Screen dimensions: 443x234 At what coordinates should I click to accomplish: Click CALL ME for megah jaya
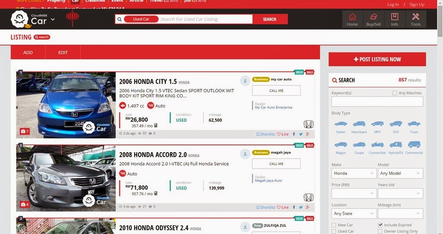click(x=276, y=163)
